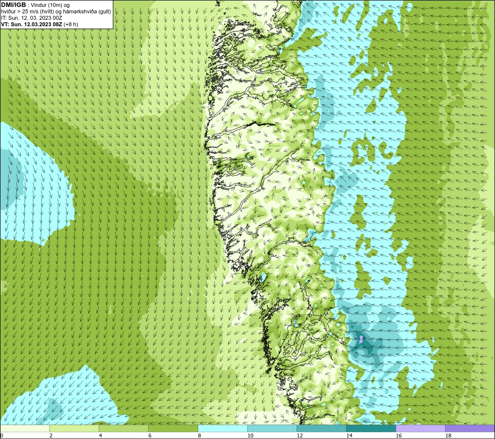Click the scale label '8'
This screenshot has height=439, width=495.
pyautogui.click(x=199, y=436)
